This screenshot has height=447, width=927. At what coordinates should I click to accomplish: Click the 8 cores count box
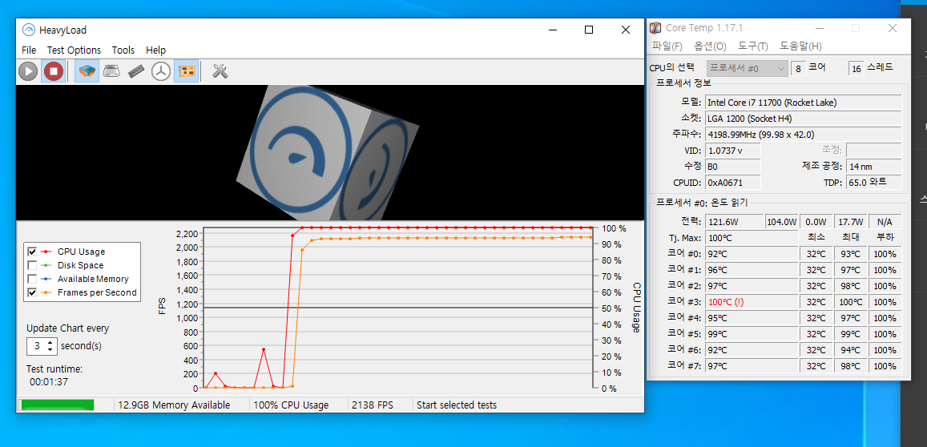click(x=798, y=69)
